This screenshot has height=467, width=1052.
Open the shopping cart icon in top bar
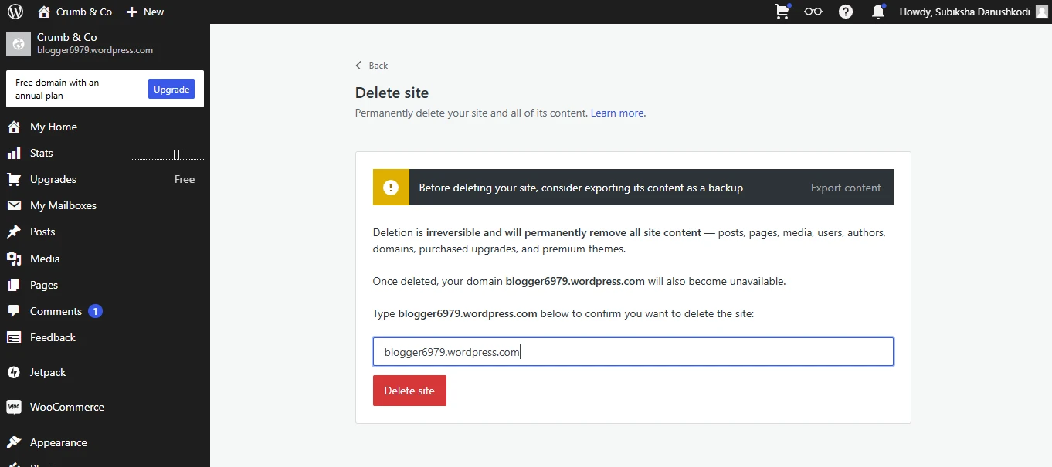[x=782, y=12]
